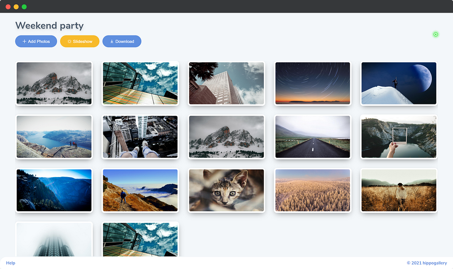Image resolution: width=453 pixels, height=269 pixels.
Task: Open the star trails night sky photo
Action: [x=312, y=83]
